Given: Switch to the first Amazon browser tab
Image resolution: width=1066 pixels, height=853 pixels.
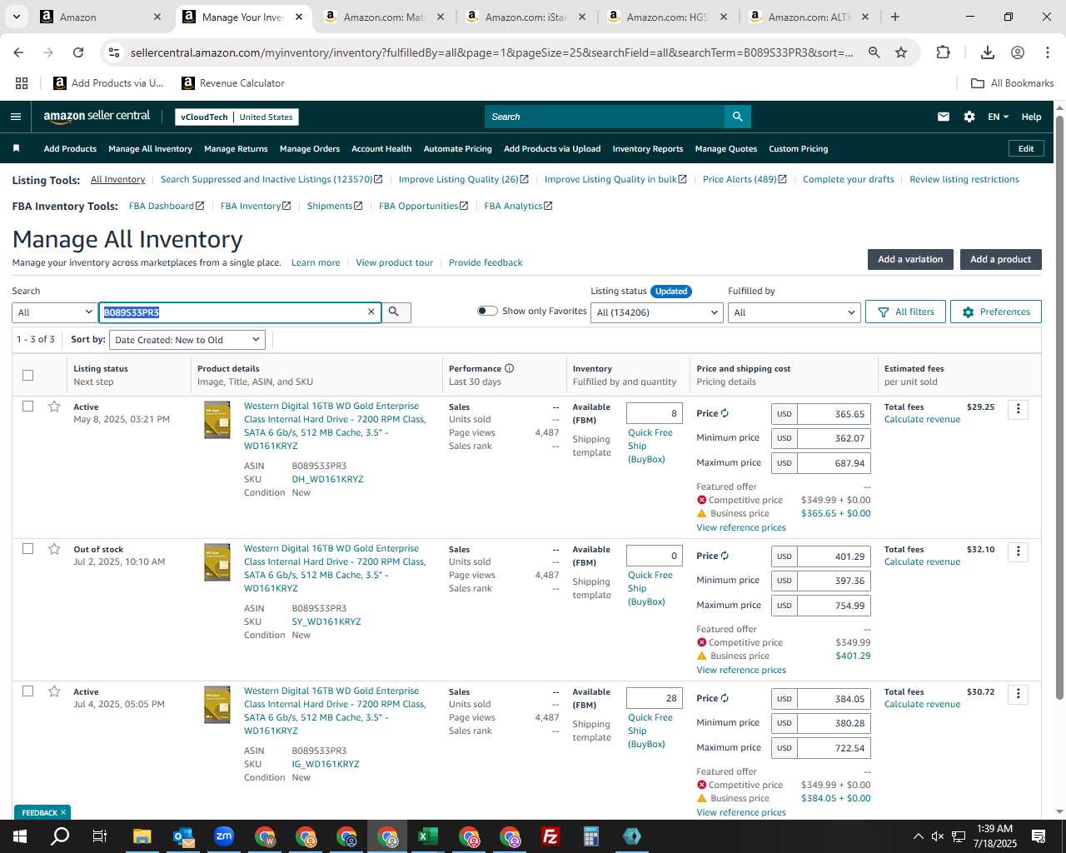Looking at the screenshot, I should [102, 17].
